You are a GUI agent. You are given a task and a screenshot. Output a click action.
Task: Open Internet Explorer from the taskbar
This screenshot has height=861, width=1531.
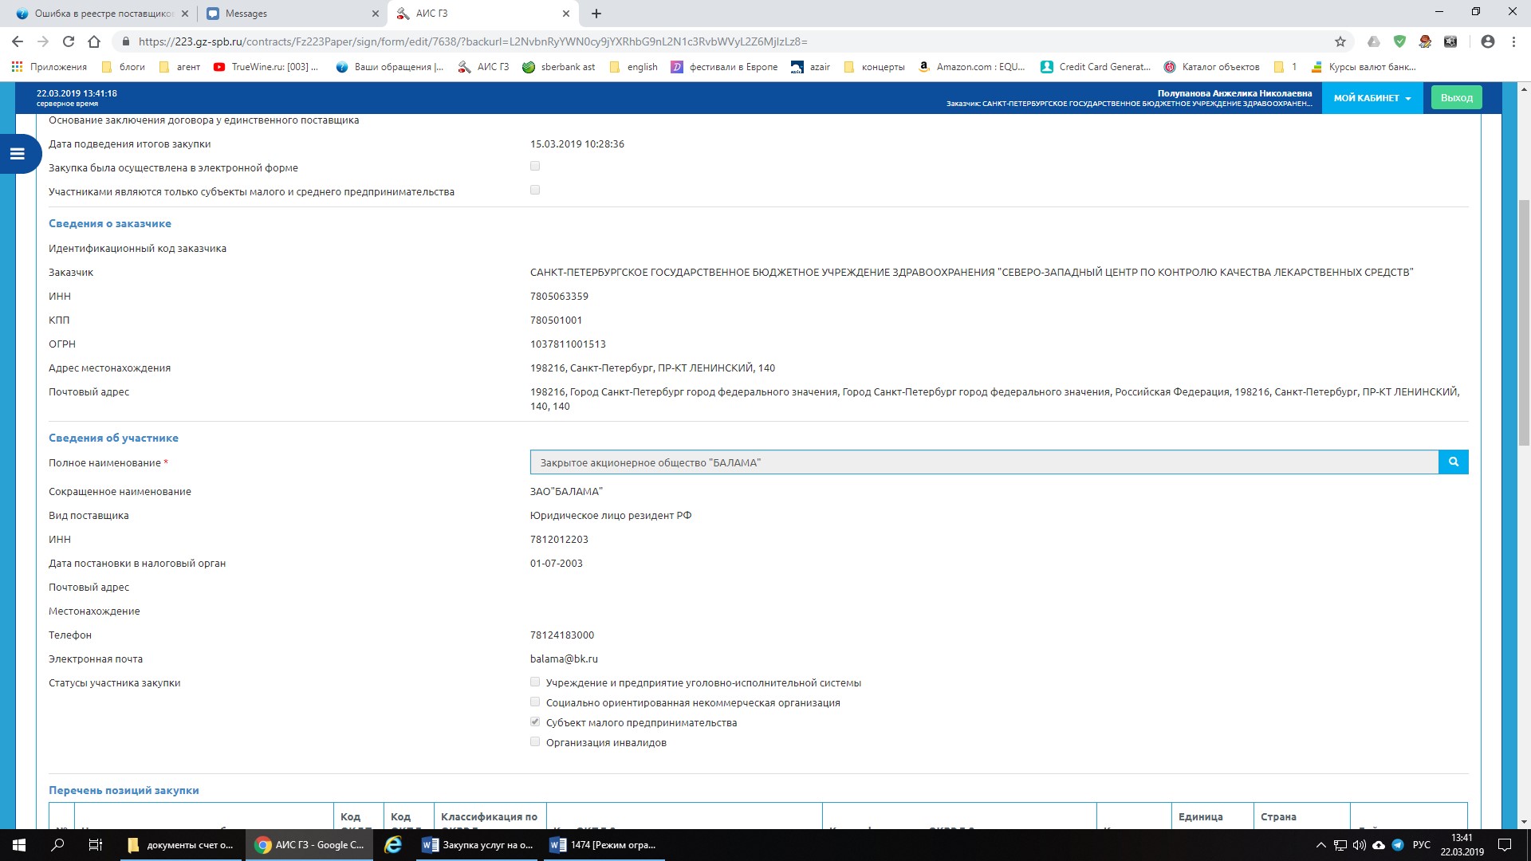click(393, 845)
